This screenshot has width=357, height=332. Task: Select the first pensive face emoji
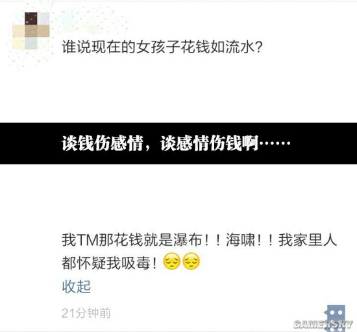171,261
